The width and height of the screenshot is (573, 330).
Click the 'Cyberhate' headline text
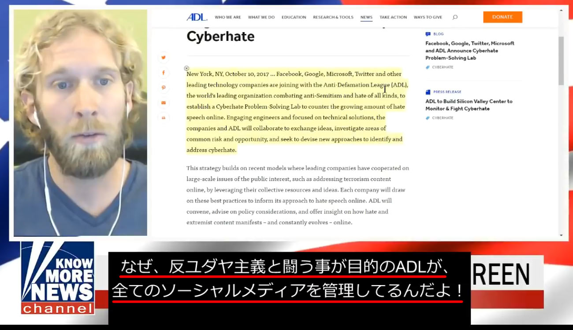[x=220, y=36]
